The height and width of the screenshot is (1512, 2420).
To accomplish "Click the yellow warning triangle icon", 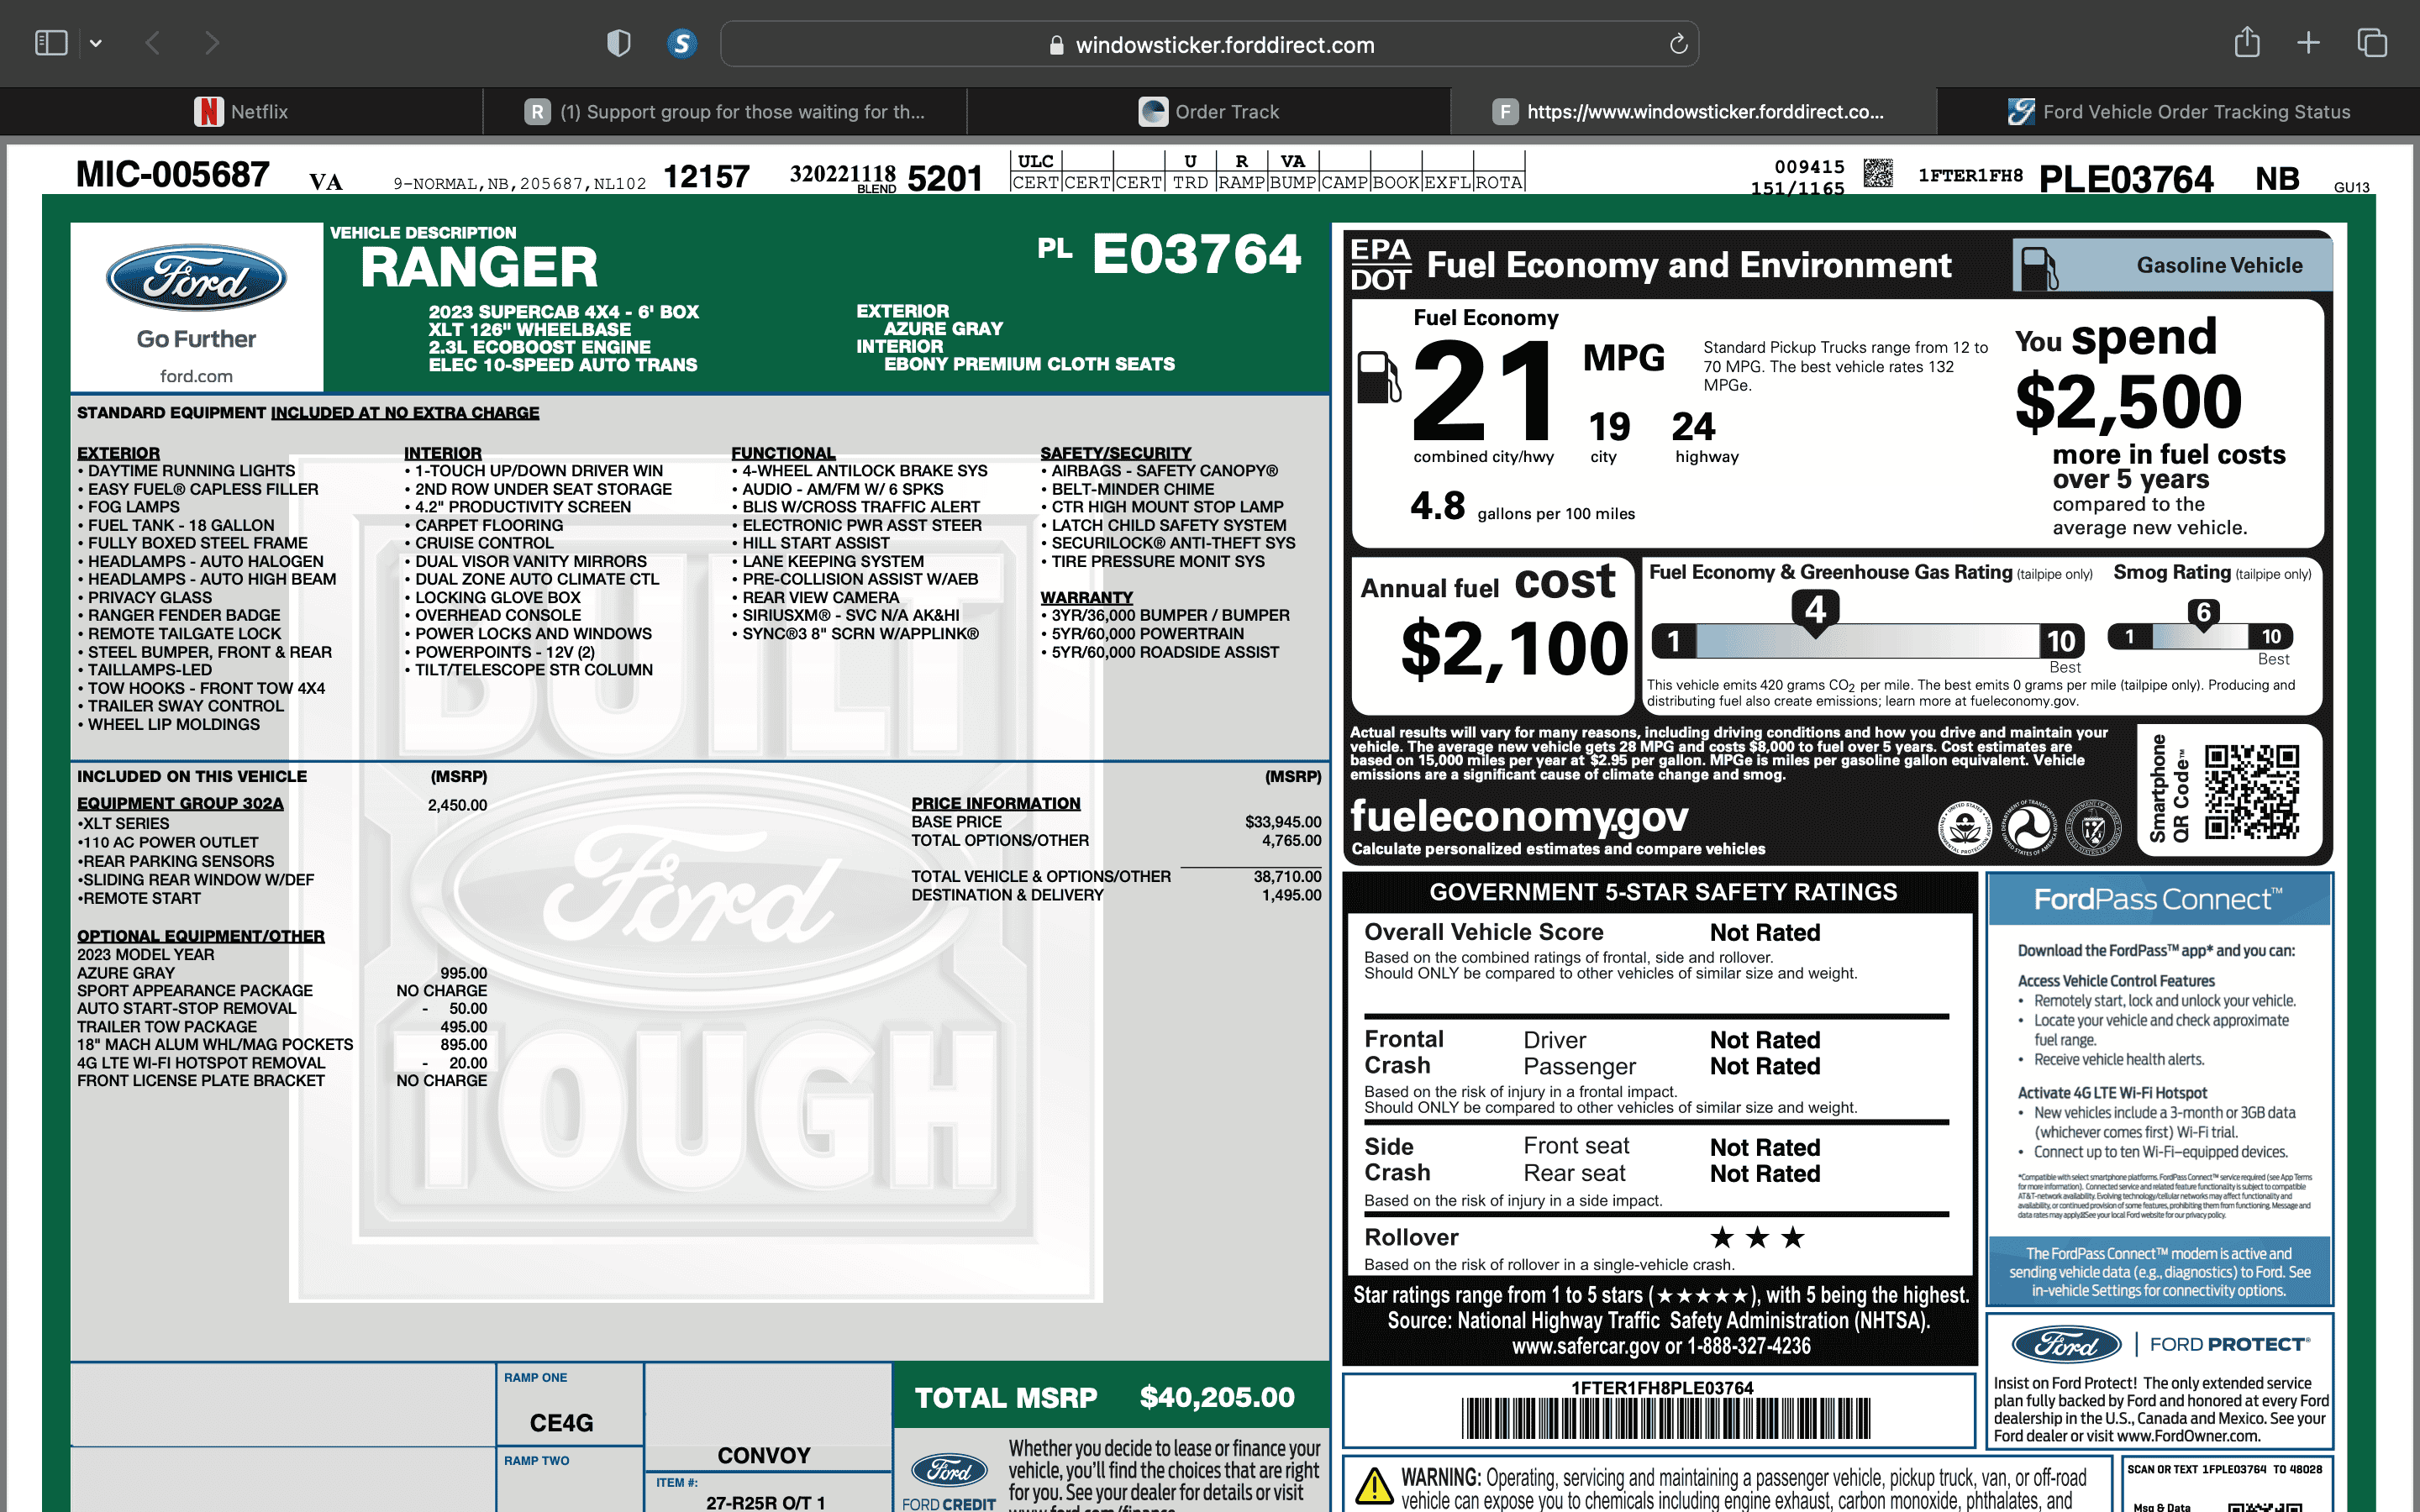I will click(1374, 1486).
